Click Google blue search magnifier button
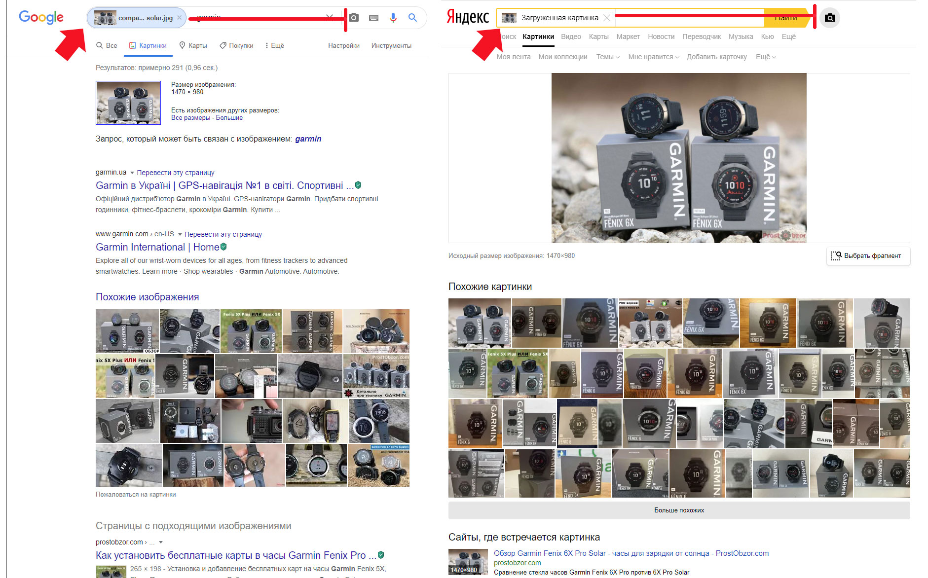The width and height of the screenshot is (928, 578). pyautogui.click(x=412, y=18)
